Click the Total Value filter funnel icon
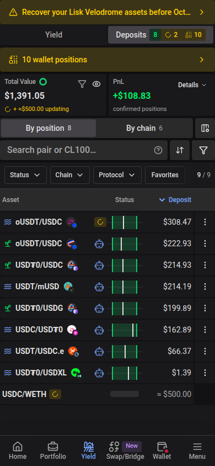The image size is (215, 466). [x=82, y=84]
